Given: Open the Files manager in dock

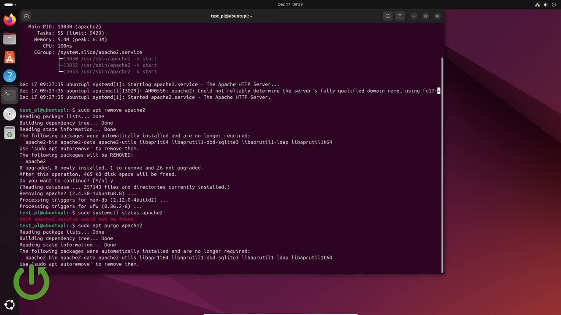Looking at the screenshot, I should 10,38.
